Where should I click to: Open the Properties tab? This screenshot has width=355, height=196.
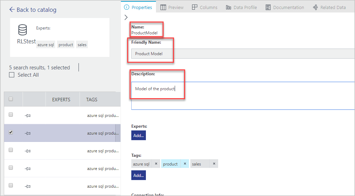pyautogui.click(x=138, y=8)
